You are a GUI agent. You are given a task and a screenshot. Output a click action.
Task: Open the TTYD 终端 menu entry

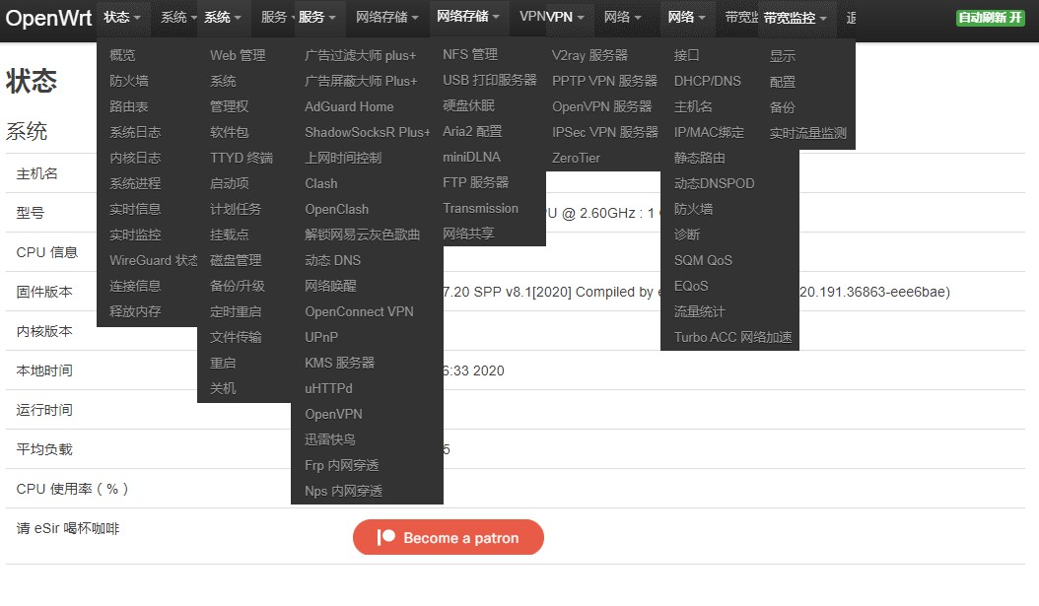tap(241, 158)
